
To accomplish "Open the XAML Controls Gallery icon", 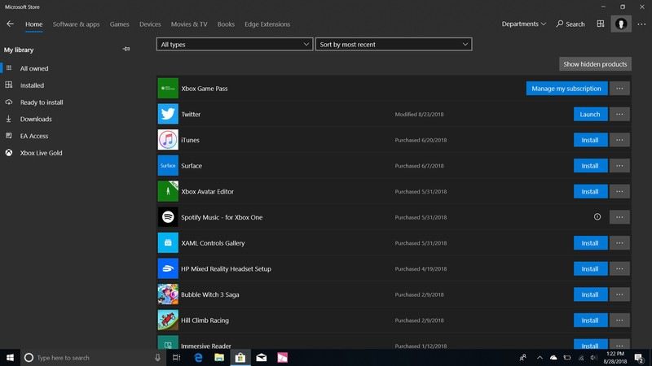I will (x=168, y=242).
